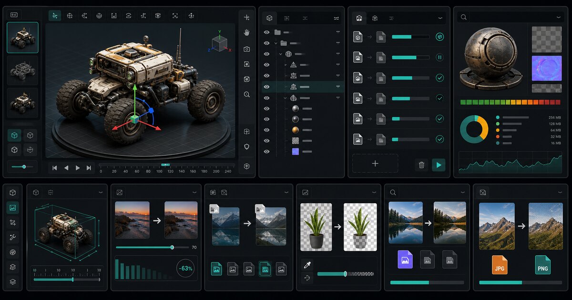Image resolution: width=572 pixels, height=300 pixels.
Task: Click the trash delete button in the conversion panel
Action: [421, 165]
